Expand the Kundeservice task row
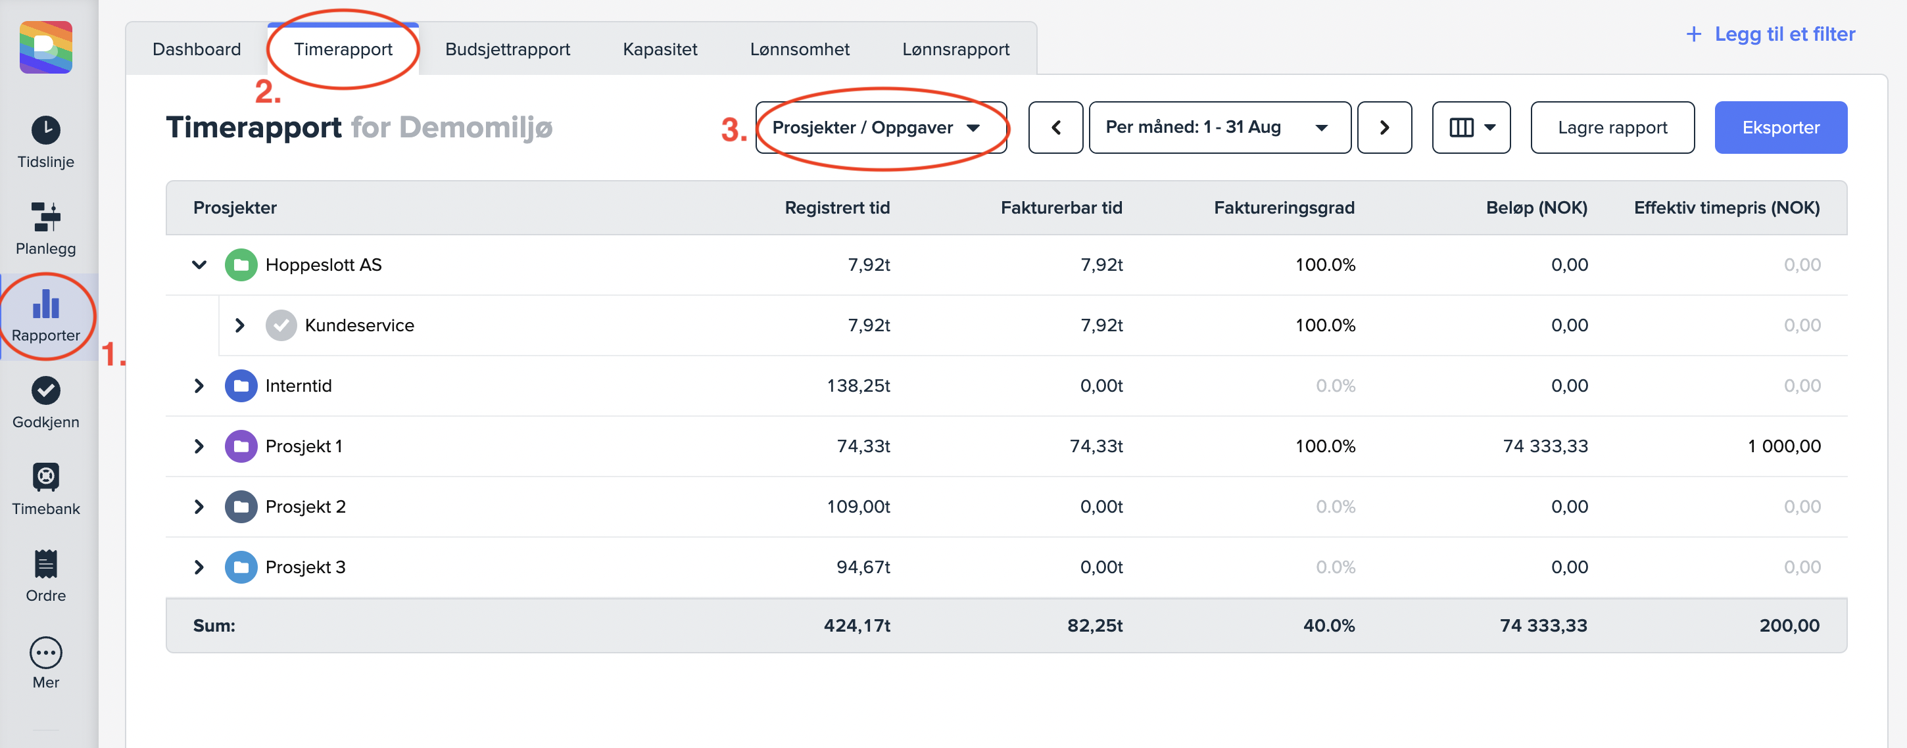1907x748 pixels. (239, 325)
